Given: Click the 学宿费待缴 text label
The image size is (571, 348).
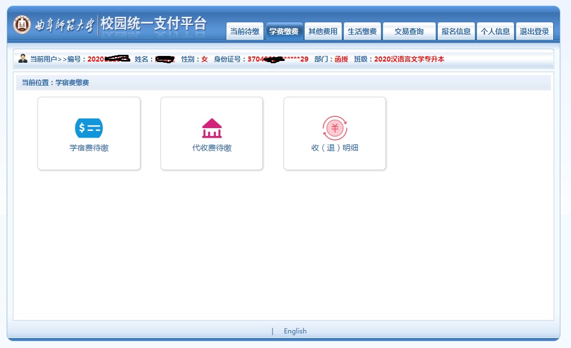Looking at the screenshot, I should 89,148.
